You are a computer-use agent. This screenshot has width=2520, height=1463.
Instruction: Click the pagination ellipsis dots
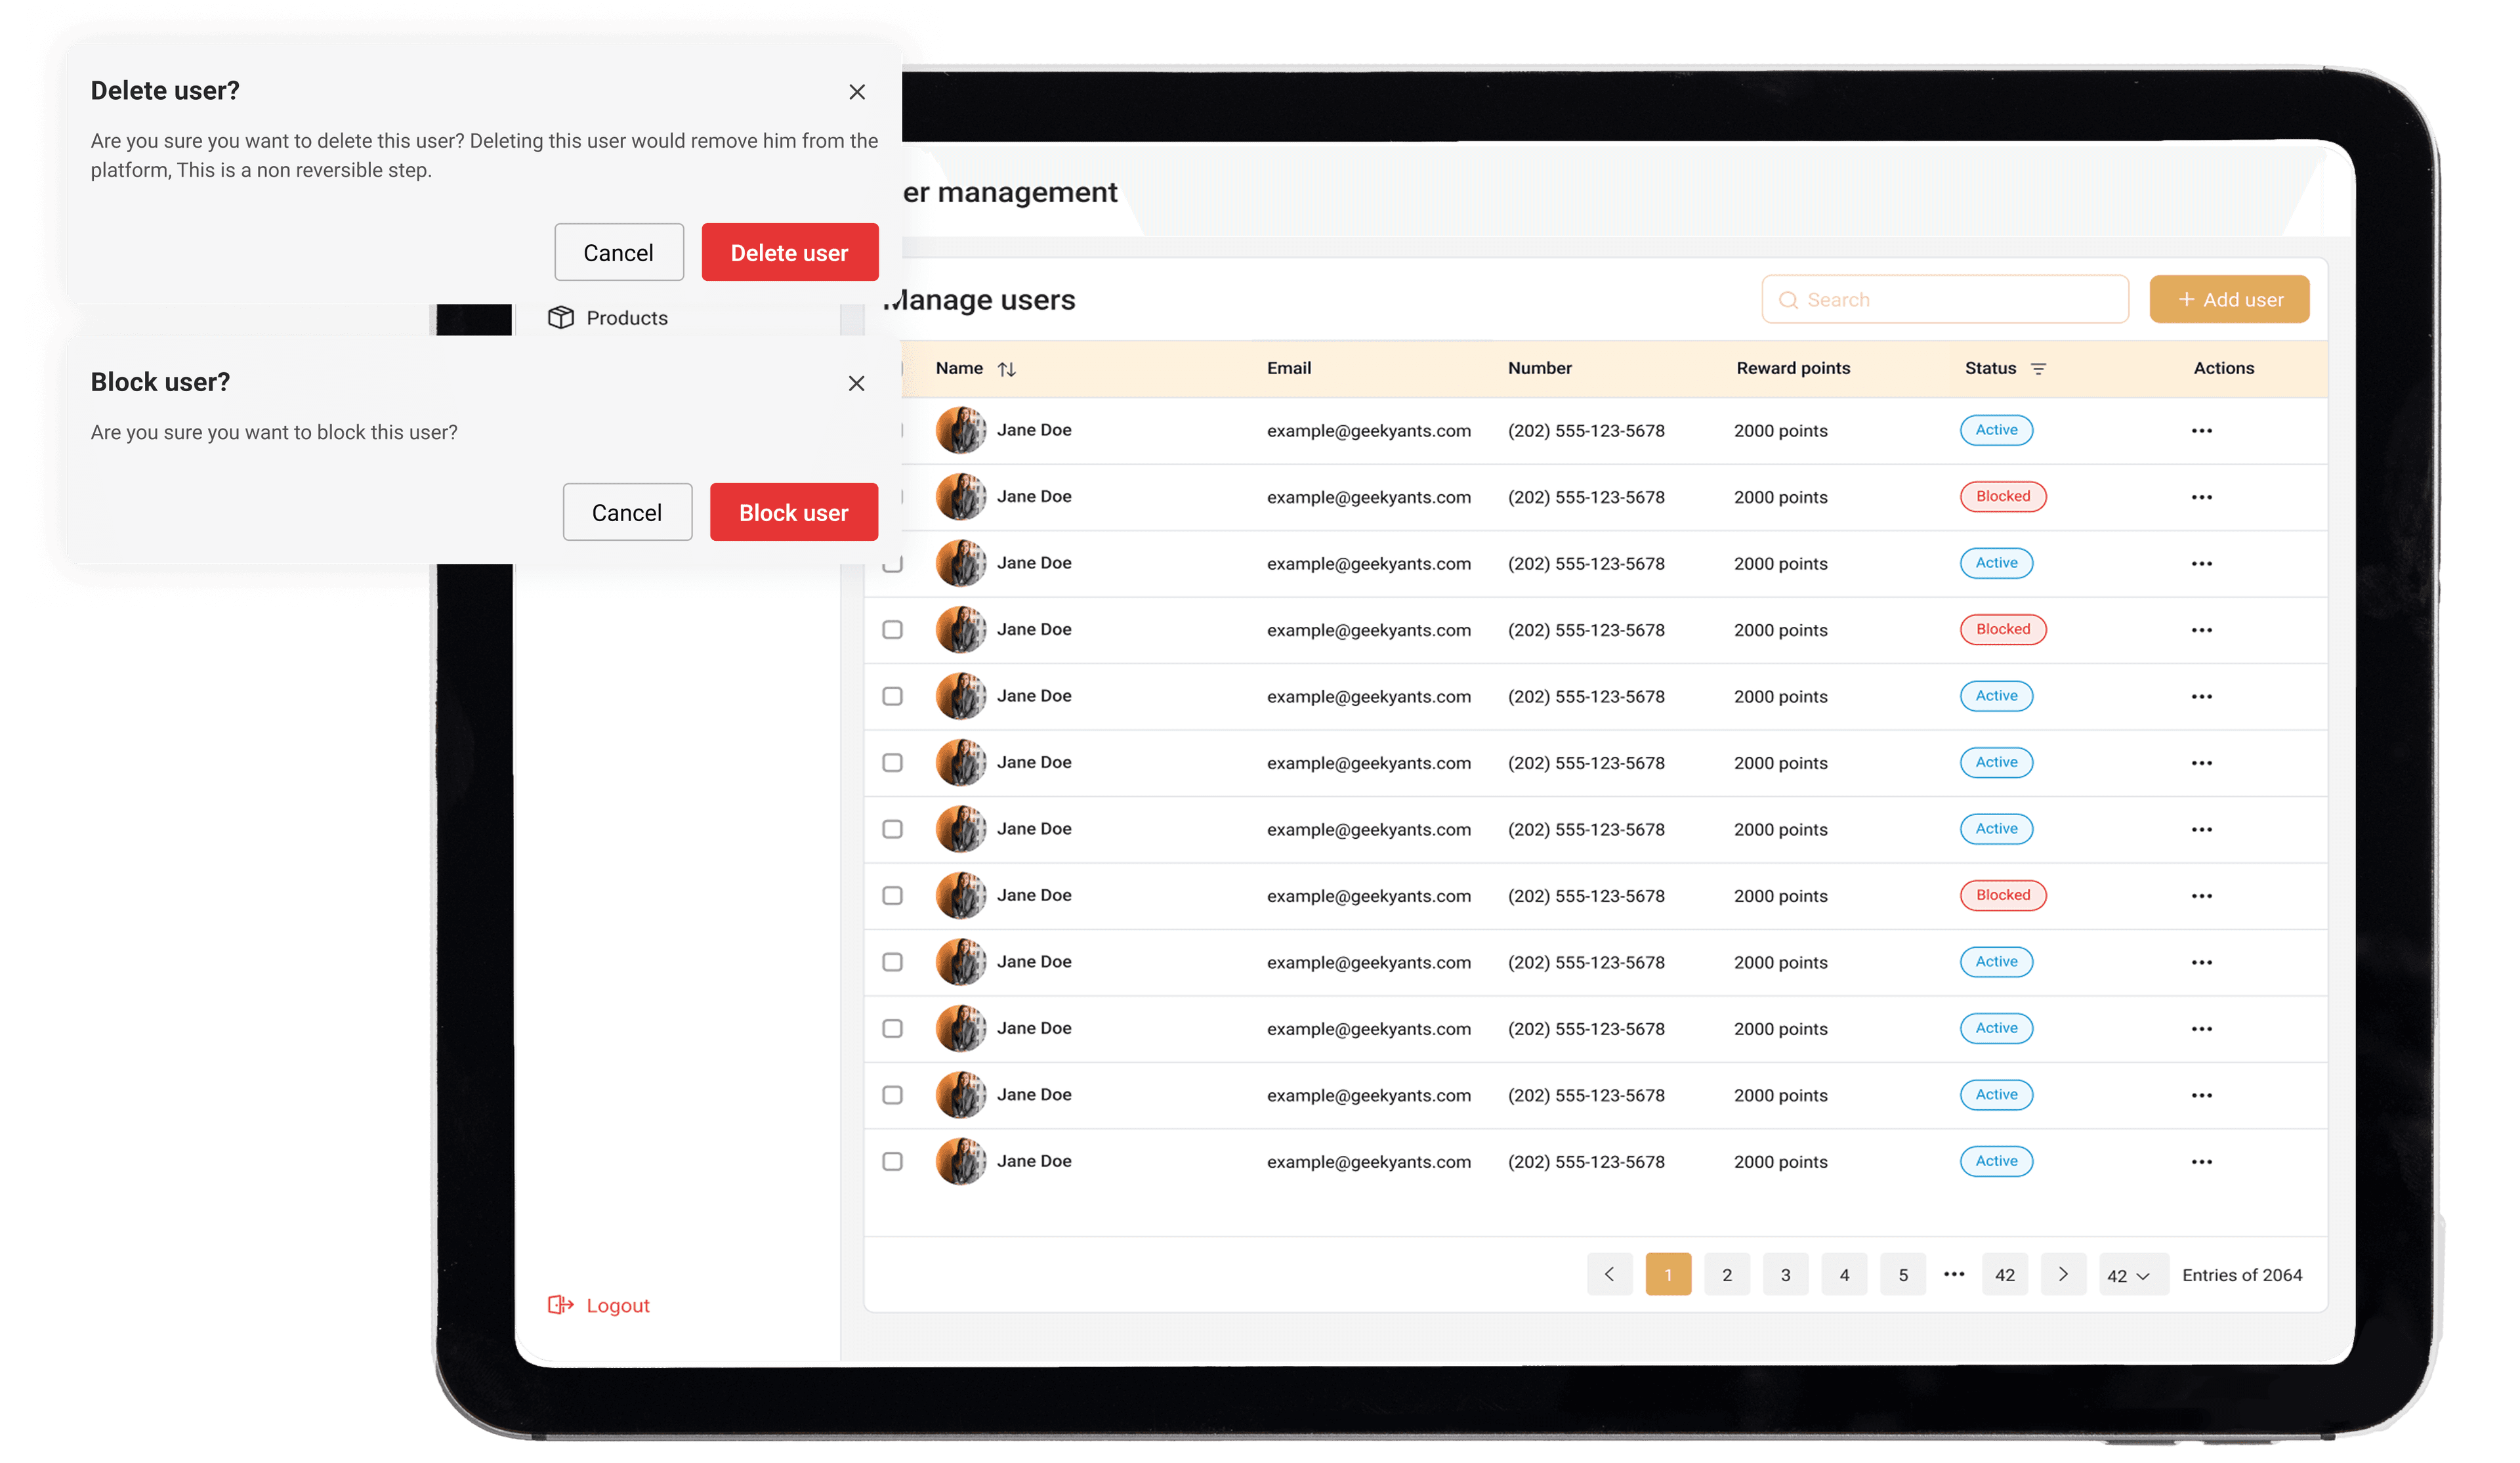[1954, 1274]
